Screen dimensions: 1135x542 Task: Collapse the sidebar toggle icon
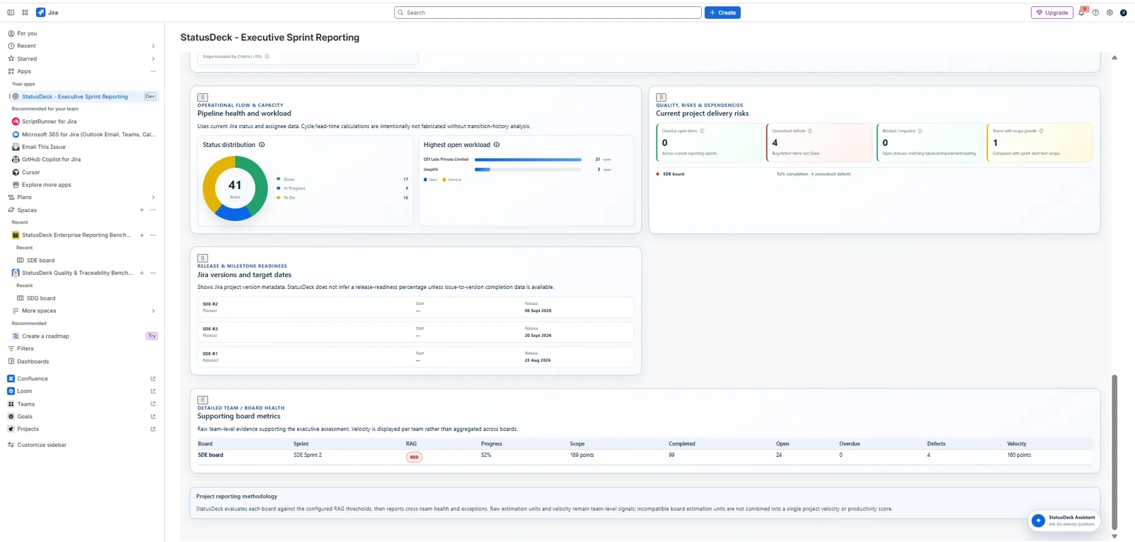11,13
